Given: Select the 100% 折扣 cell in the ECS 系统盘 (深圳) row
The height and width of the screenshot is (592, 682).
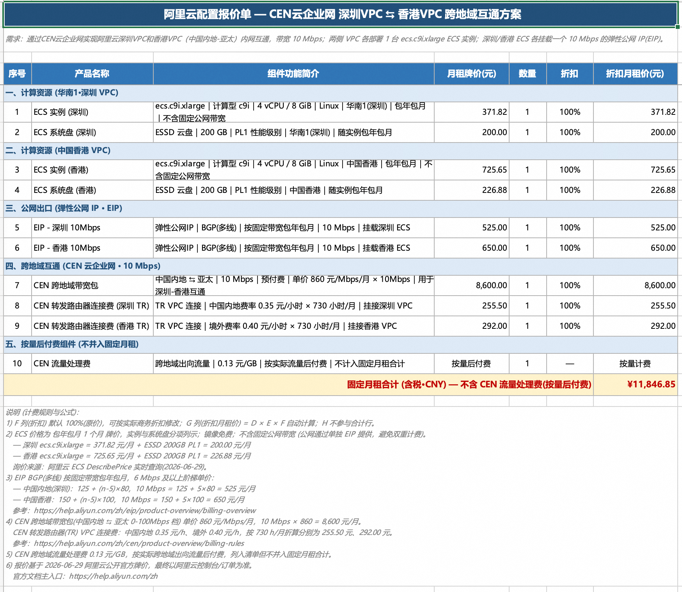Looking at the screenshot, I should (570, 132).
